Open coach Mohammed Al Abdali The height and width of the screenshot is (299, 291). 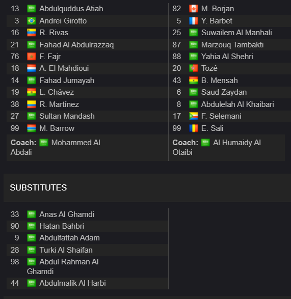pos(56,147)
